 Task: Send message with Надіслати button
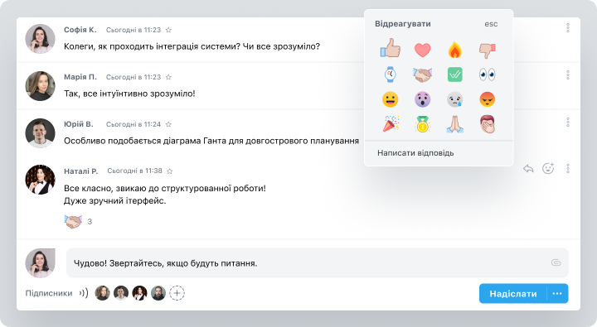513,294
